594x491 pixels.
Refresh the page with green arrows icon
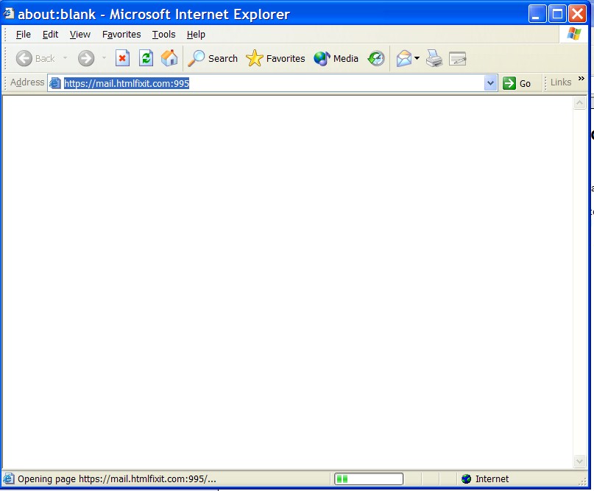146,58
